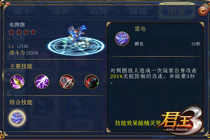Click the red circular back arrow button

click(203, 11)
